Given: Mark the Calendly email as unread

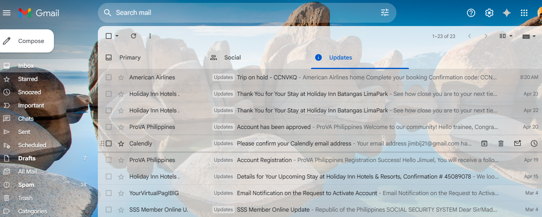Looking at the screenshot, I should 518,143.
